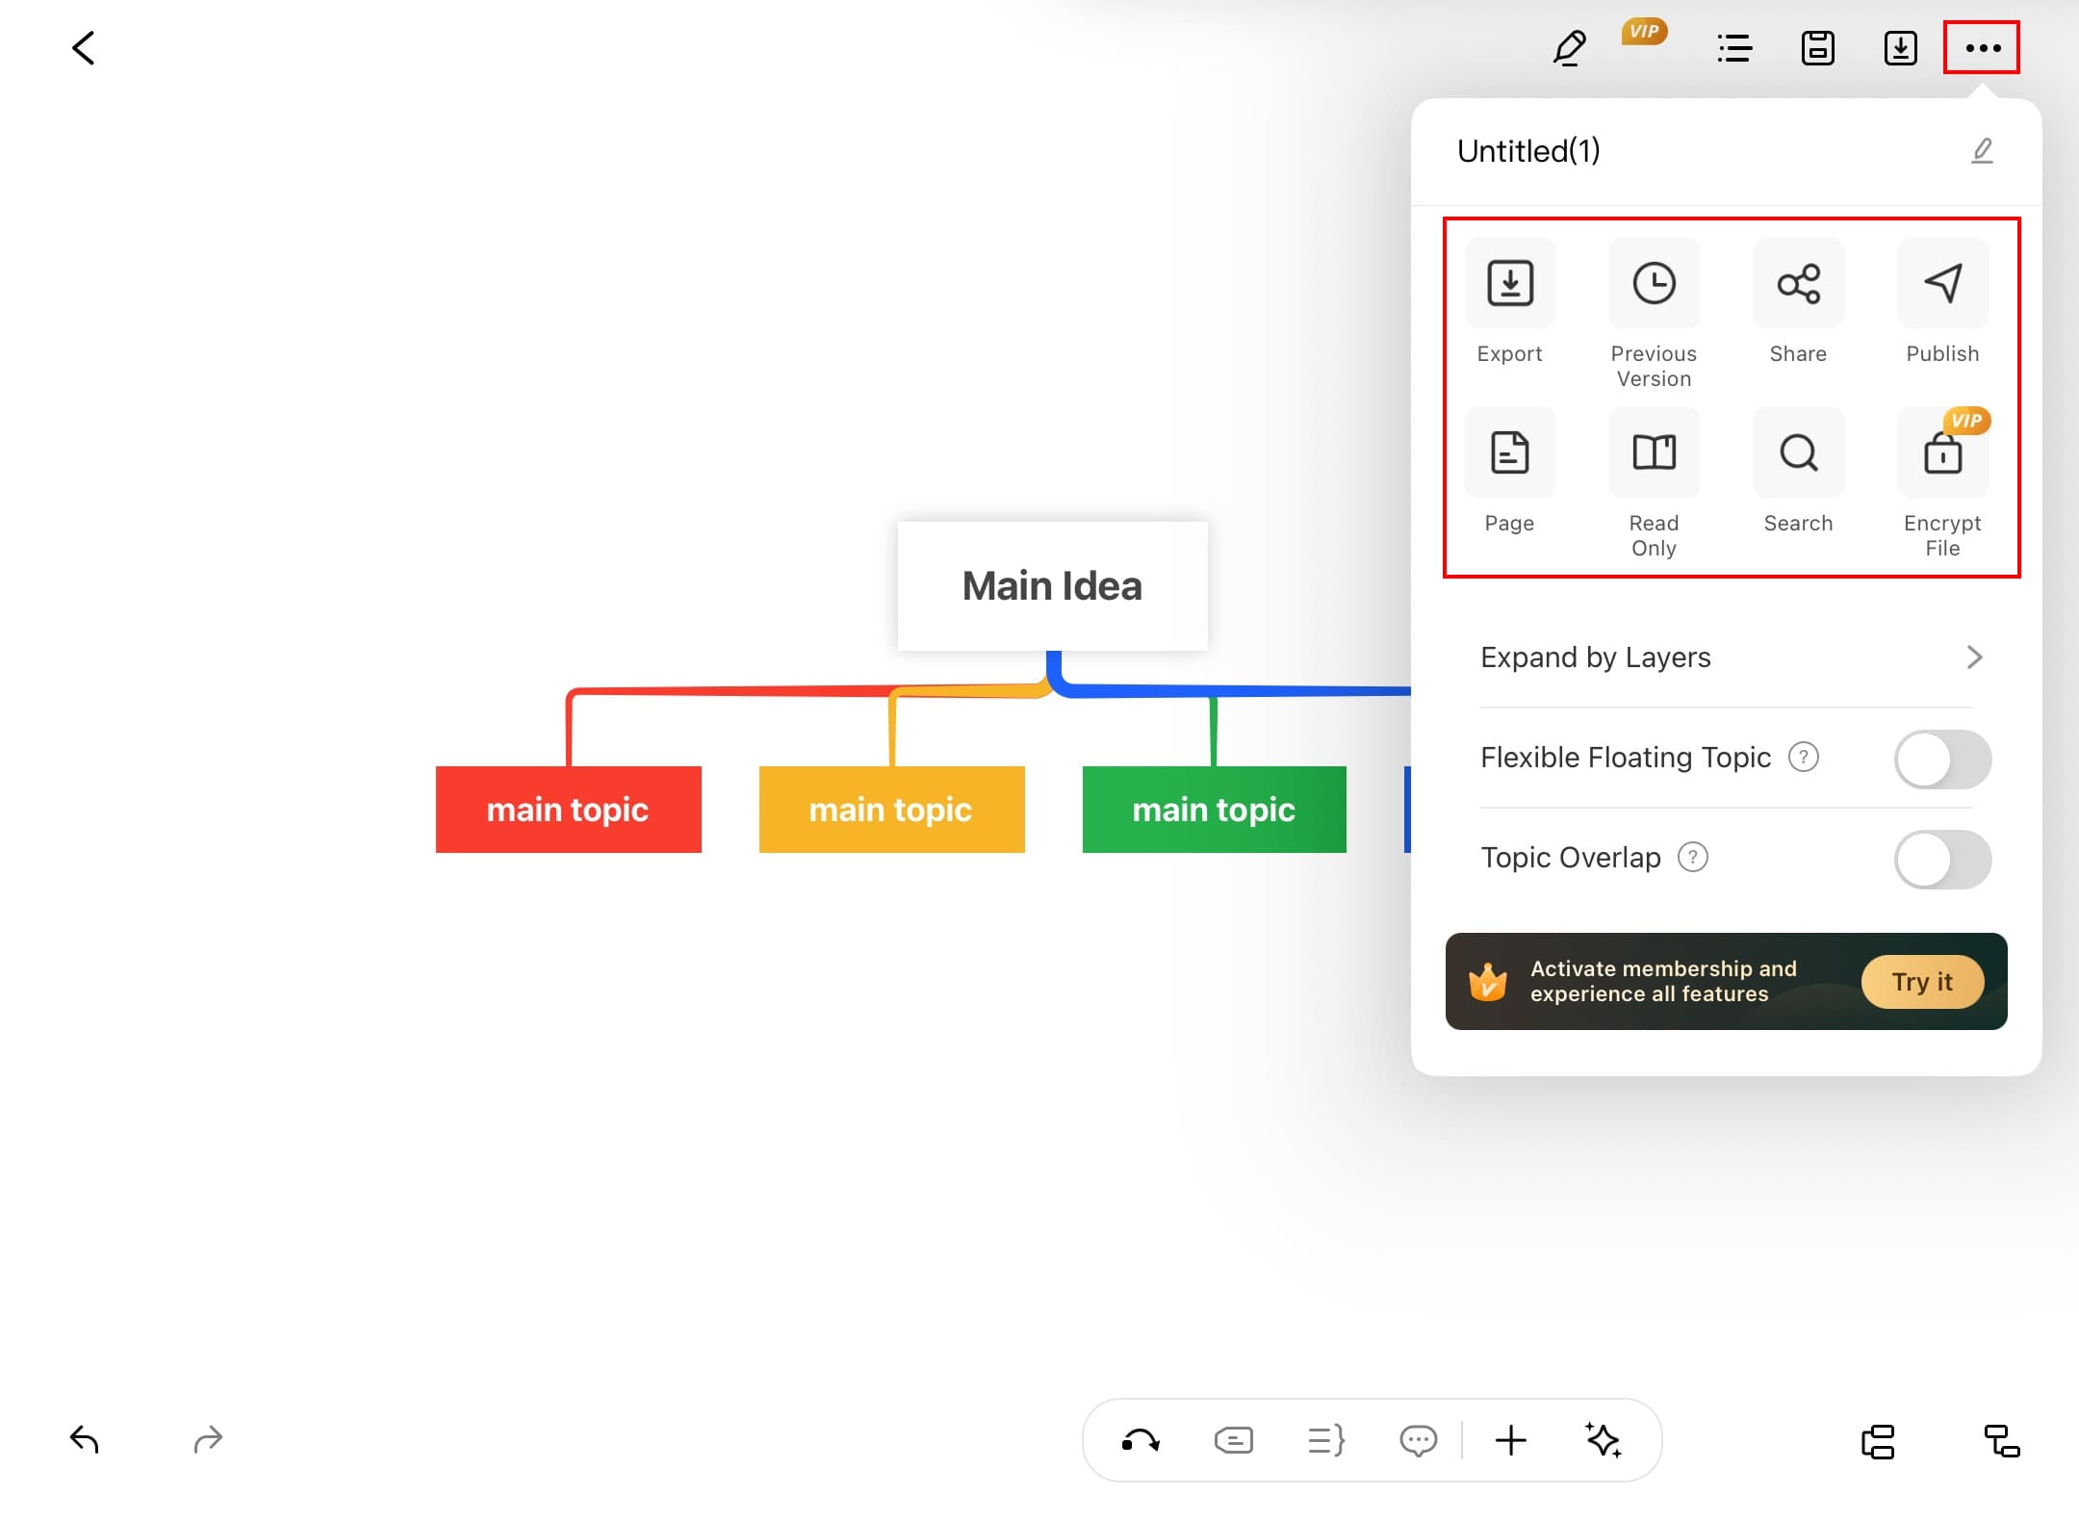2079x1521 pixels.
Task: Toggle the Flexible Floating Topic switch
Action: (x=1942, y=759)
